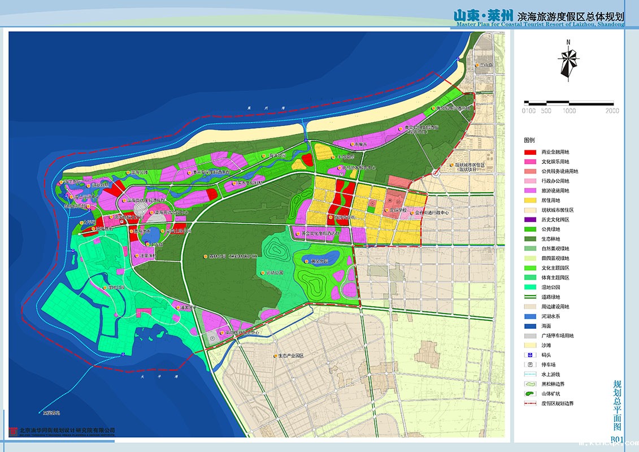The height and width of the screenshot is (452, 639).
Task: Click the 水上游线 cyan dashed line symbol
Action: tap(529, 374)
